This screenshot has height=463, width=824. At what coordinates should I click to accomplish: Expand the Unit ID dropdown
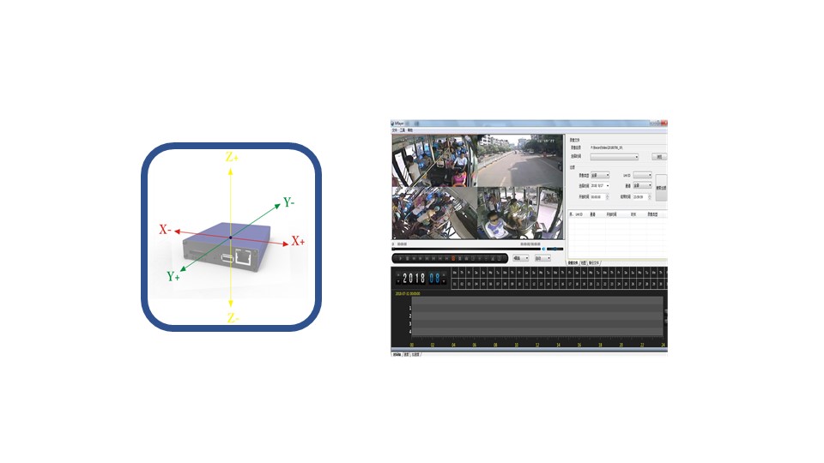click(642, 175)
